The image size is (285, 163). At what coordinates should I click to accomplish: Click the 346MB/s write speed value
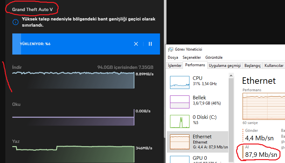144,148
